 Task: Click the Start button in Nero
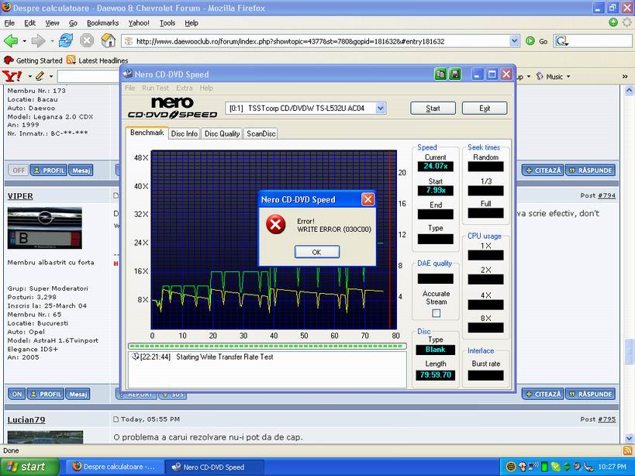(433, 108)
